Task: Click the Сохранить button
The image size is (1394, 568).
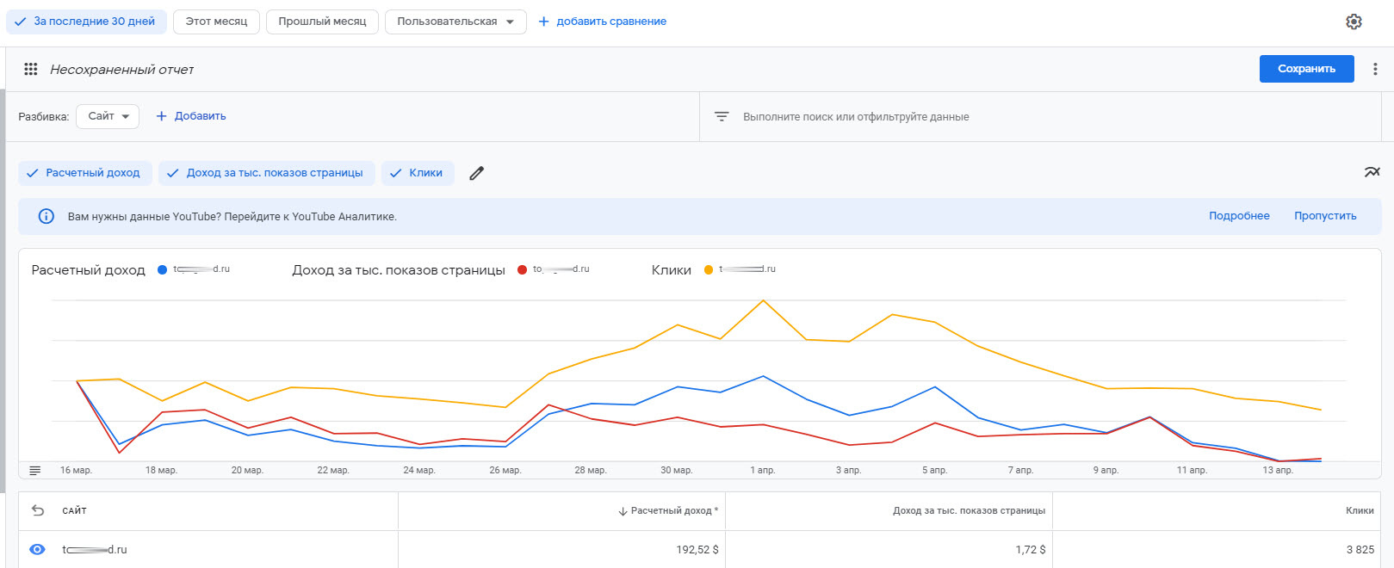Action: 1305,69
